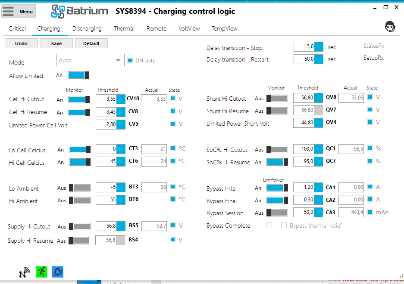This screenshot has width=404, height=284.
Task: Check the Bypass thermal relief checkbox
Action: [284, 225]
